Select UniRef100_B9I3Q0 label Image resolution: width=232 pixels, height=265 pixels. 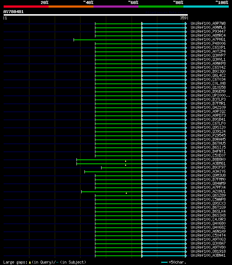(x=208, y=71)
